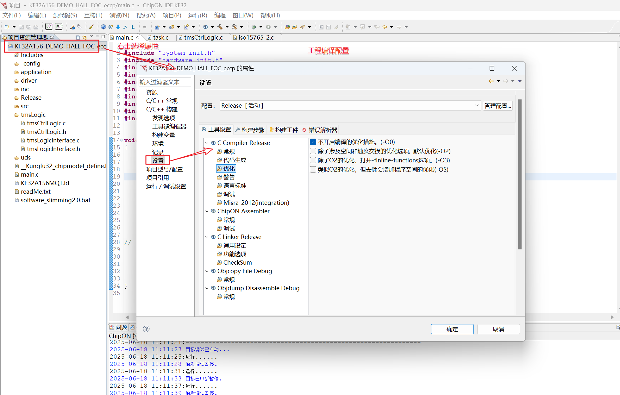Uncheck the -O0 no optimization checkbox
This screenshot has width=620, height=395.
point(313,142)
